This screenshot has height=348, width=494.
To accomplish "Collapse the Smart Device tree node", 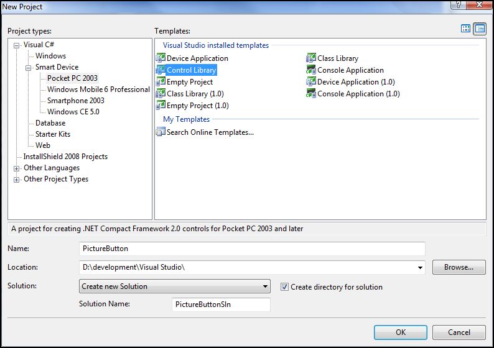I will coord(29,68).
